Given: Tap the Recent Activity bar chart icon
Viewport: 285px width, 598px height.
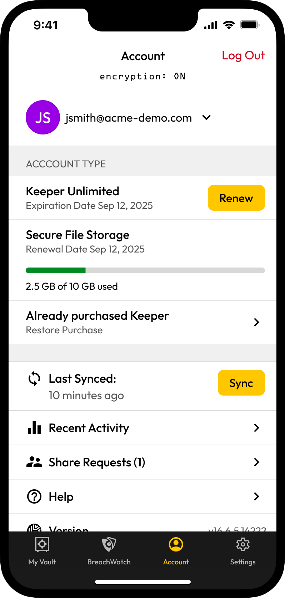Looking at the screenshot, I should [x=34, y=428].
